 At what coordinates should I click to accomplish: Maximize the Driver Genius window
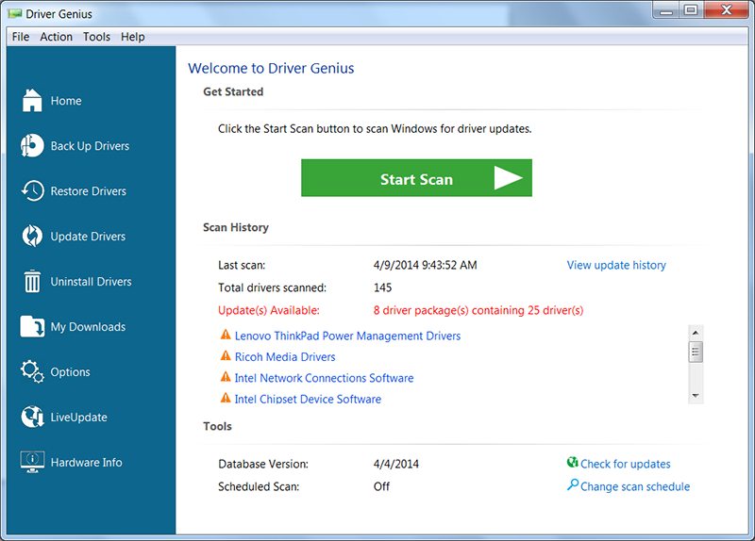(x=692, y=9)
